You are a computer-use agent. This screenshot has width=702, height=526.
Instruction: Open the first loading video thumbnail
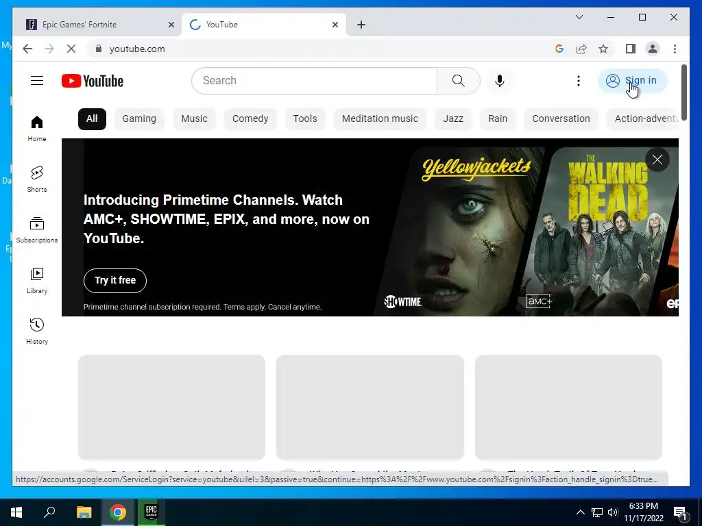pyautogui.click(x=171, y=407)
